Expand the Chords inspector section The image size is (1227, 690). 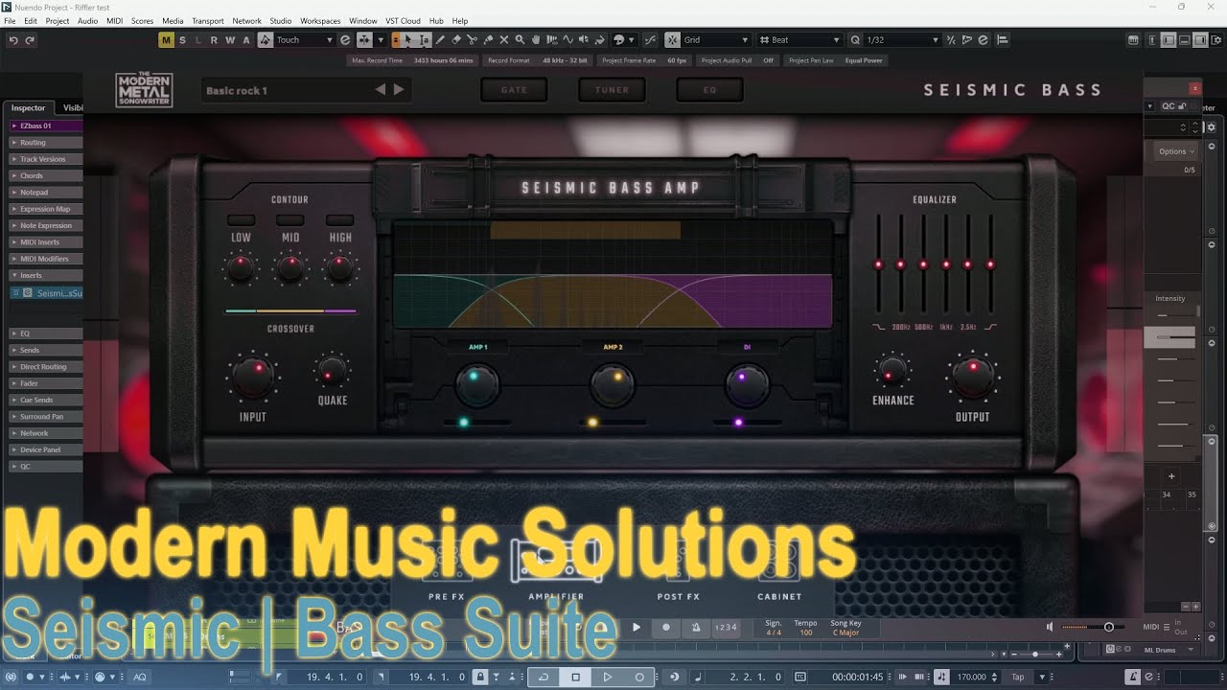[x=45, y=175]
